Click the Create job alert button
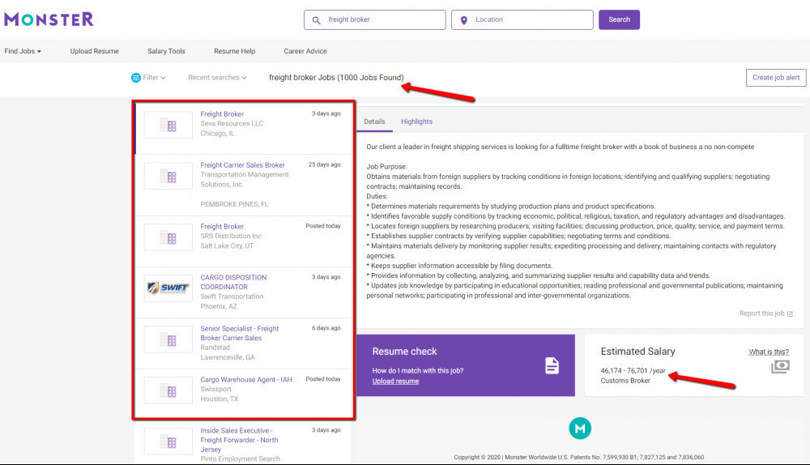The height and width of the screenshot is (465, 810). [x=776, y=78]
